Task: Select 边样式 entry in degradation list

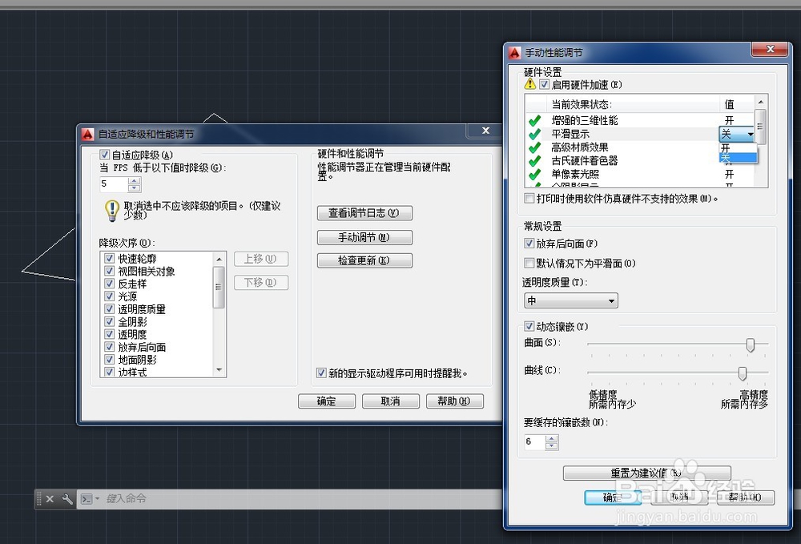Action: [132, 373]
